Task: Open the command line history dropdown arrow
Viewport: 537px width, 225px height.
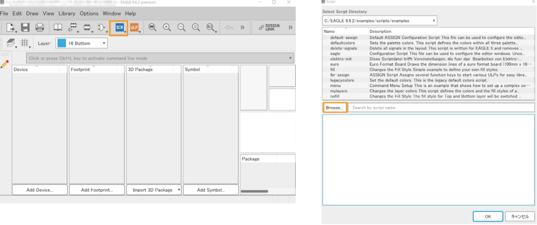Action: point(291,58)
